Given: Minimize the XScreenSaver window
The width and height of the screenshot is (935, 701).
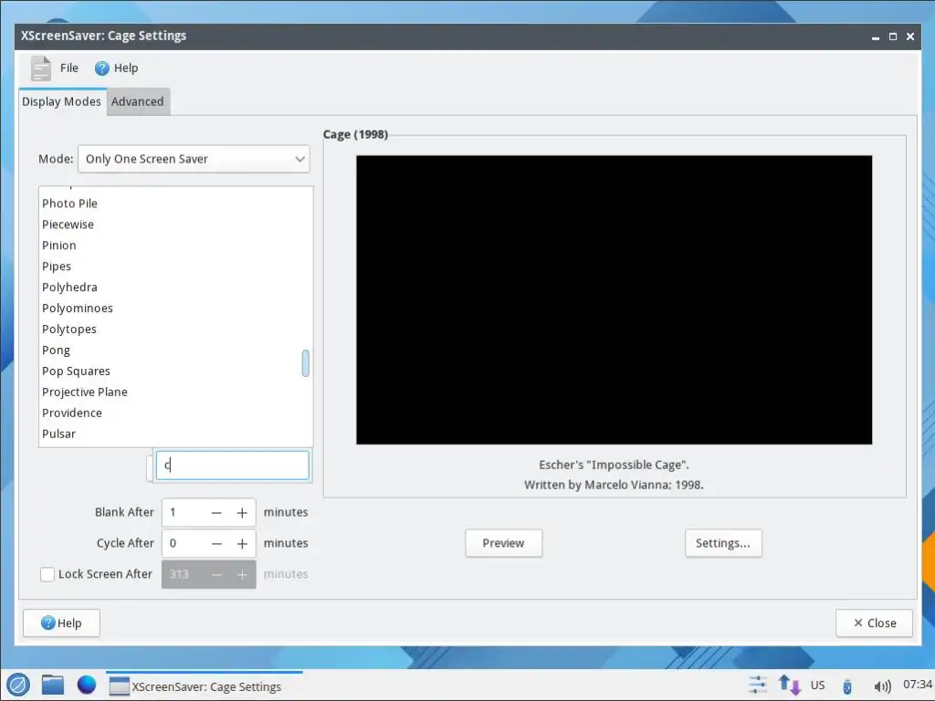Looking at the screenshot, I should click(876, 37).
